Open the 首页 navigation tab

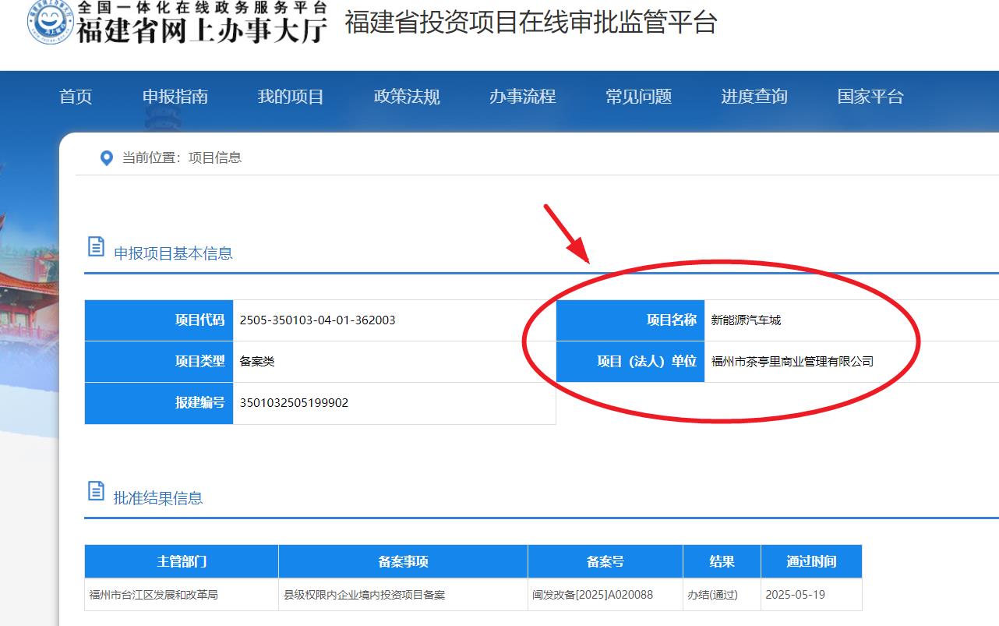click(x=76, y=97)
